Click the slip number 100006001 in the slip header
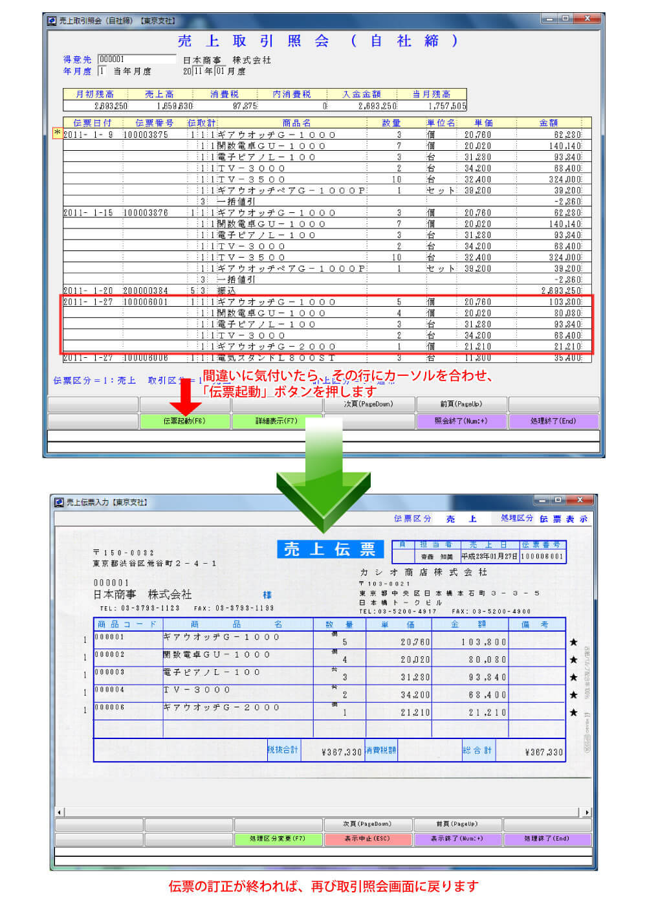This screenshot has width=647, height=906. pyautogui.click(x=542, y=557)
